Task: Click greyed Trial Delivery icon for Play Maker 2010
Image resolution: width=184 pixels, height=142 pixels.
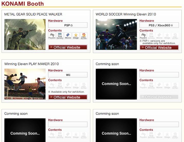Action: point(60,86)
